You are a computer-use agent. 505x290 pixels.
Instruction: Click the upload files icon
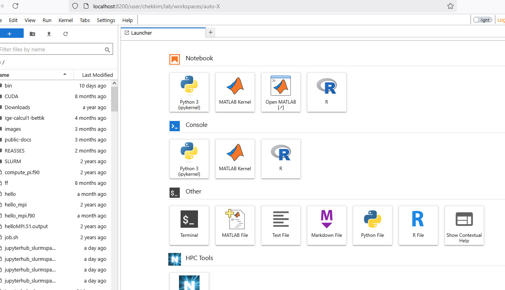pyautogui.click(x=49, y=34)
